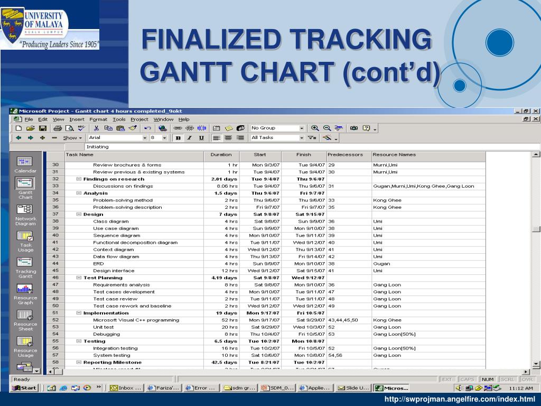This screenshot has width=541, height=406.
Task: Click the Paste clipboard icon
Action: click(x=120, y=128)
